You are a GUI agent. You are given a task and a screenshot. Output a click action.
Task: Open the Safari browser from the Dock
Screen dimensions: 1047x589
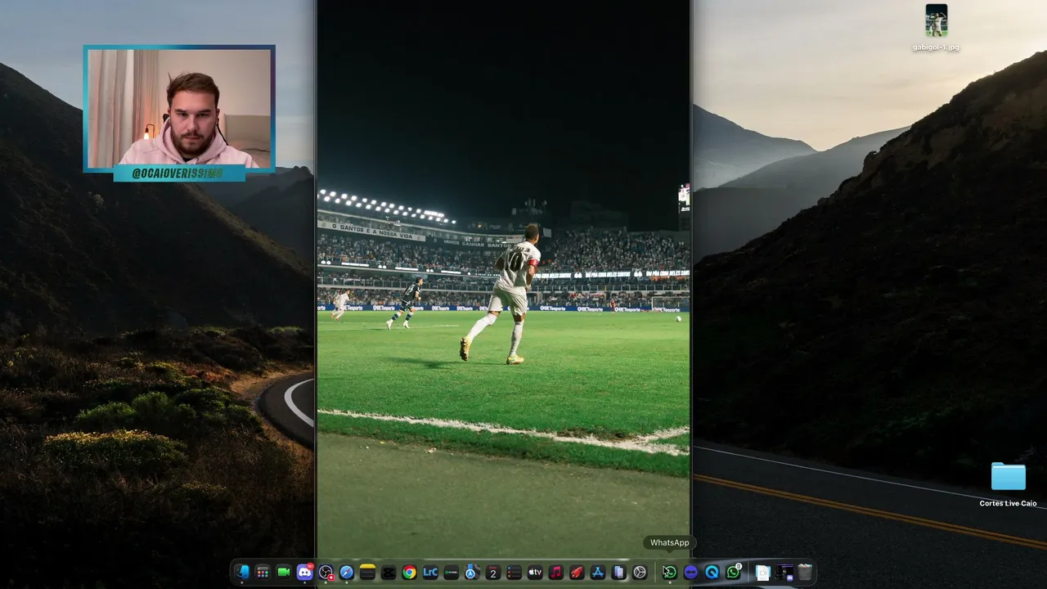[x=347, y=573]
